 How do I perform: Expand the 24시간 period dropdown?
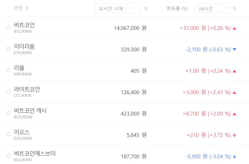213,8
